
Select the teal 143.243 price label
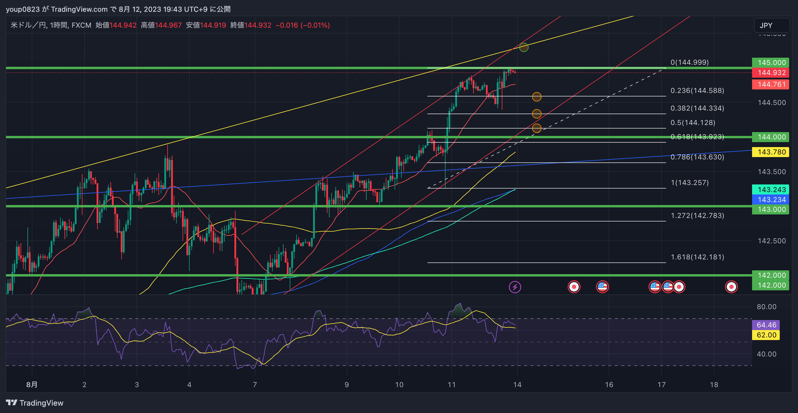770,190
